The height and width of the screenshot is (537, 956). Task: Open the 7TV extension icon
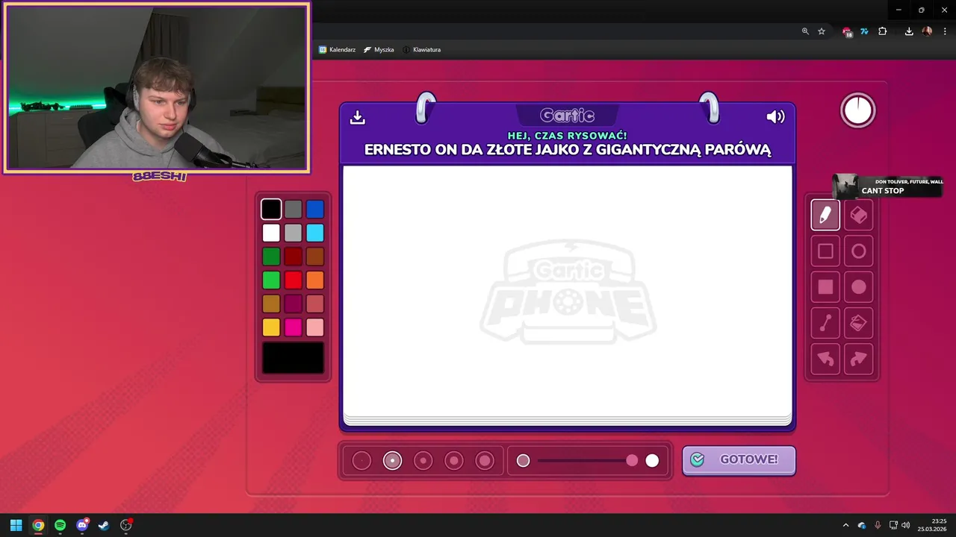coord(864,31)
